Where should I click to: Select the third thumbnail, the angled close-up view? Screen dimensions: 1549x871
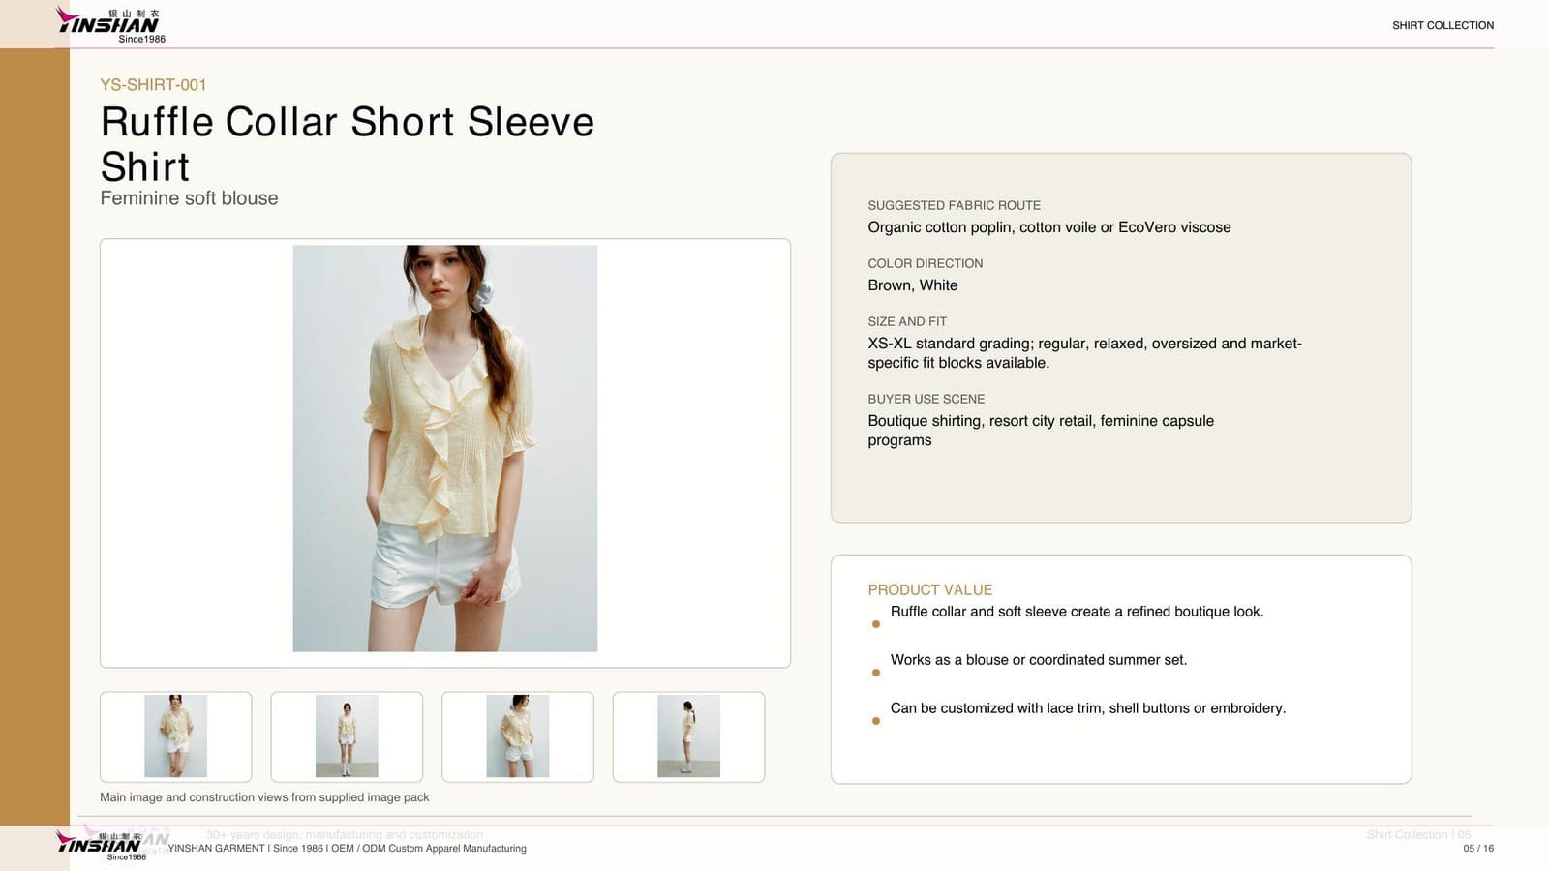pyautogui.click(x=518, y=736)
